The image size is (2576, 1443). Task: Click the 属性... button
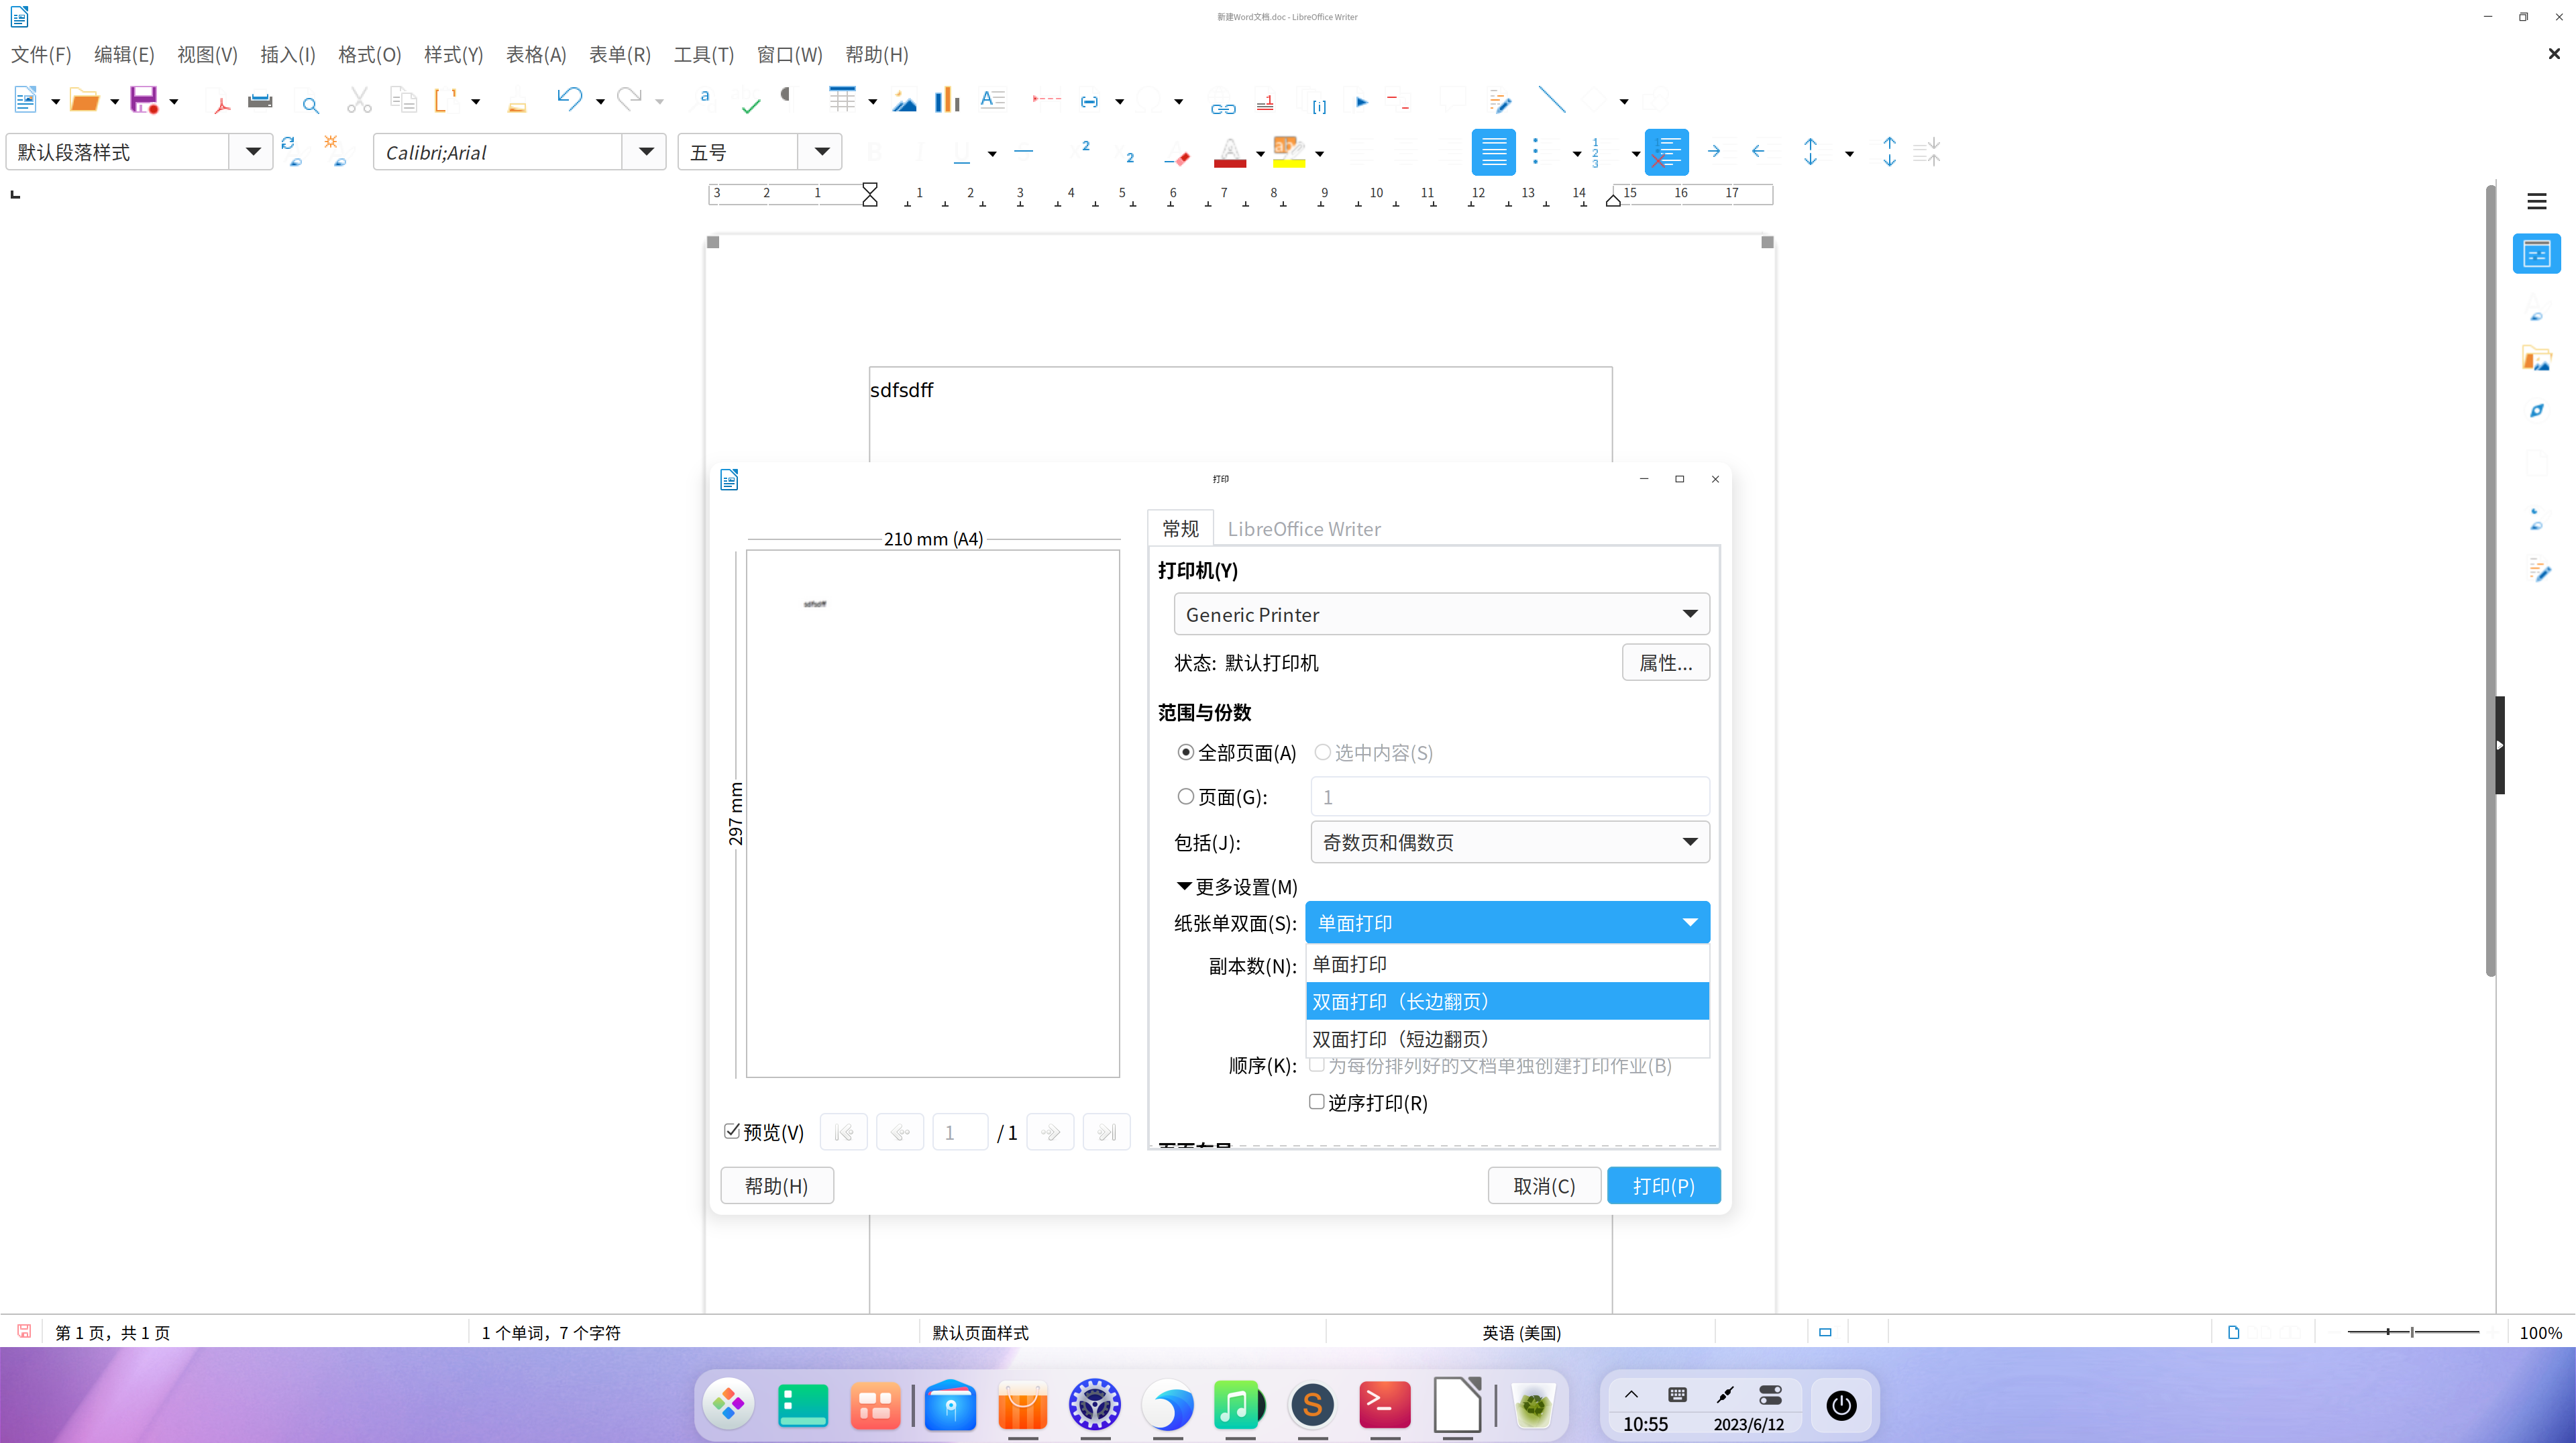[1665, 662]
